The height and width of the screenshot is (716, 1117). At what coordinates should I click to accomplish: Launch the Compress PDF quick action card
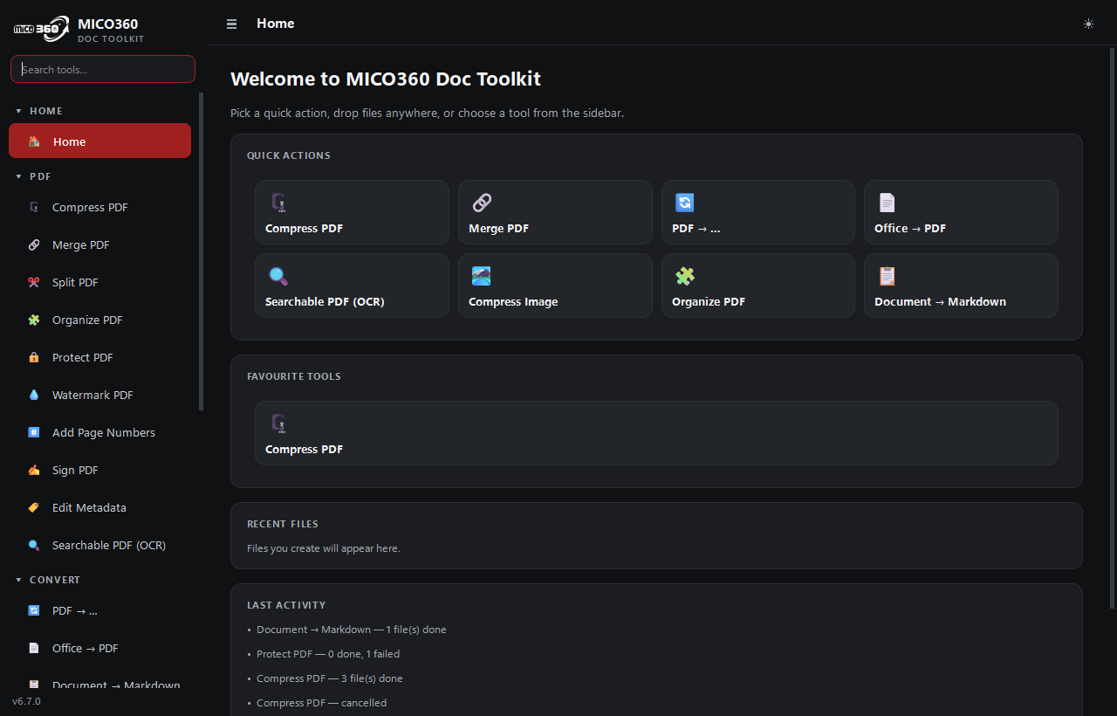pos(352,212)
